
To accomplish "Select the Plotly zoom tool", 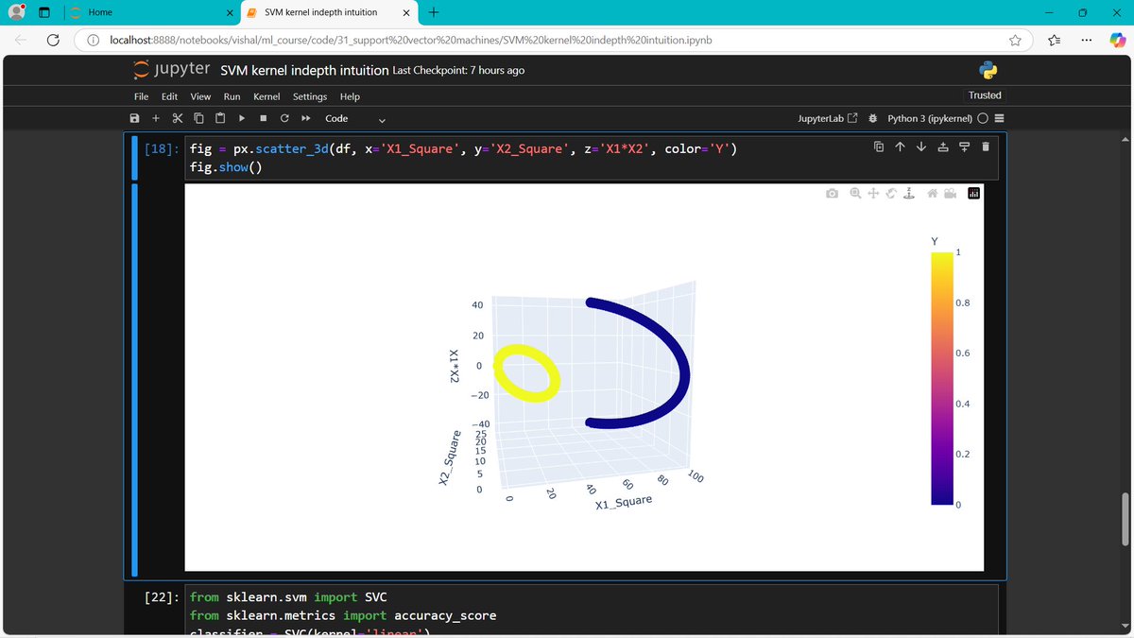I will coord(855,193).
